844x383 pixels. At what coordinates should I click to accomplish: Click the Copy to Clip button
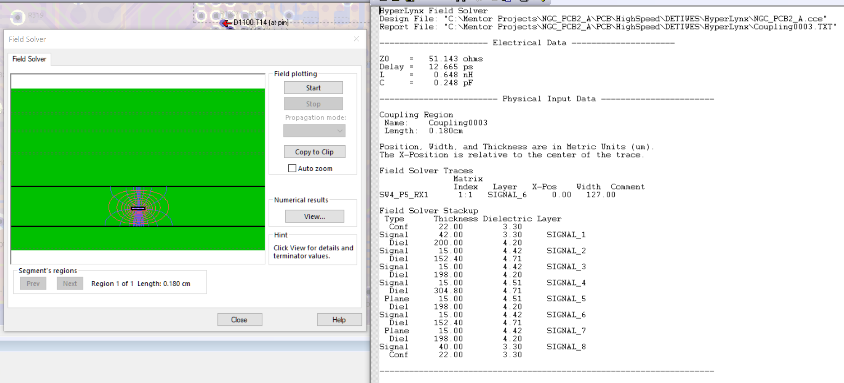(x=314, y=152)
